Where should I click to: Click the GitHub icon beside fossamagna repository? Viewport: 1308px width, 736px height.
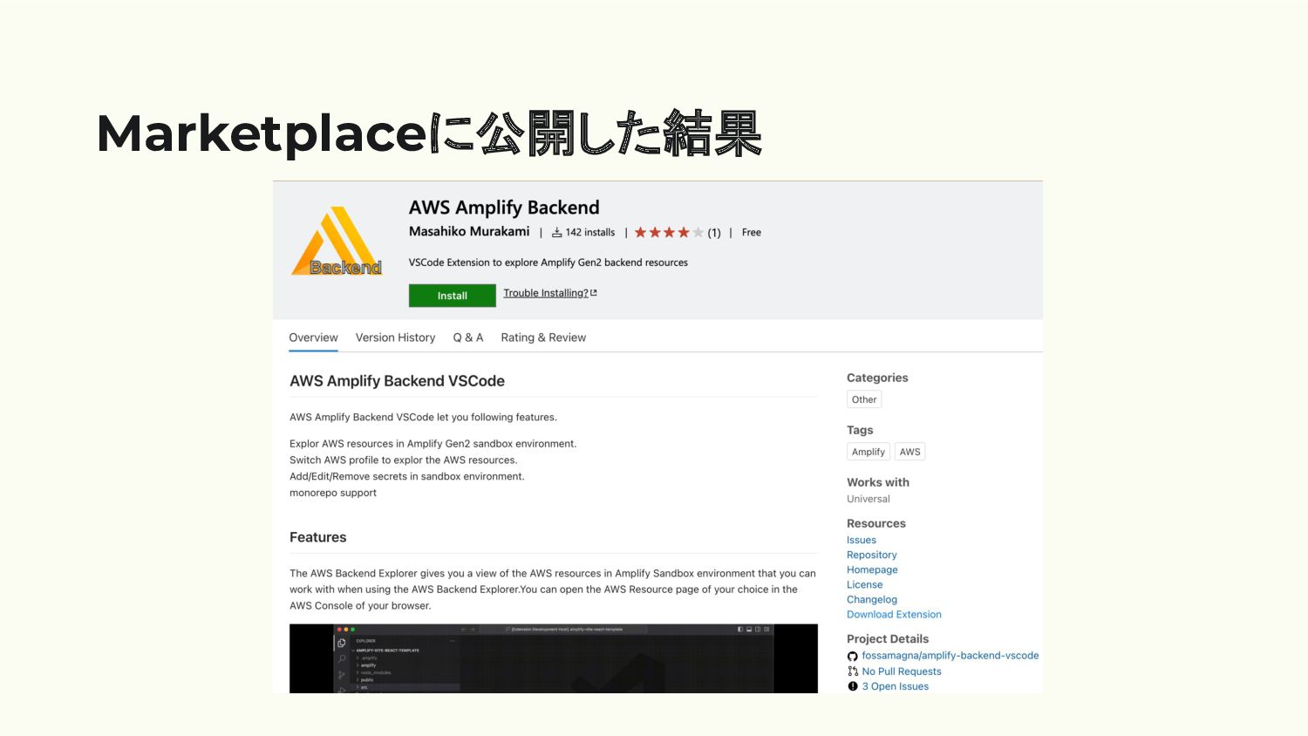pos(853,656)
